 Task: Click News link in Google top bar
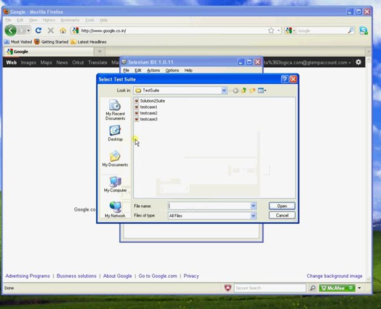[x=62, y=63]
